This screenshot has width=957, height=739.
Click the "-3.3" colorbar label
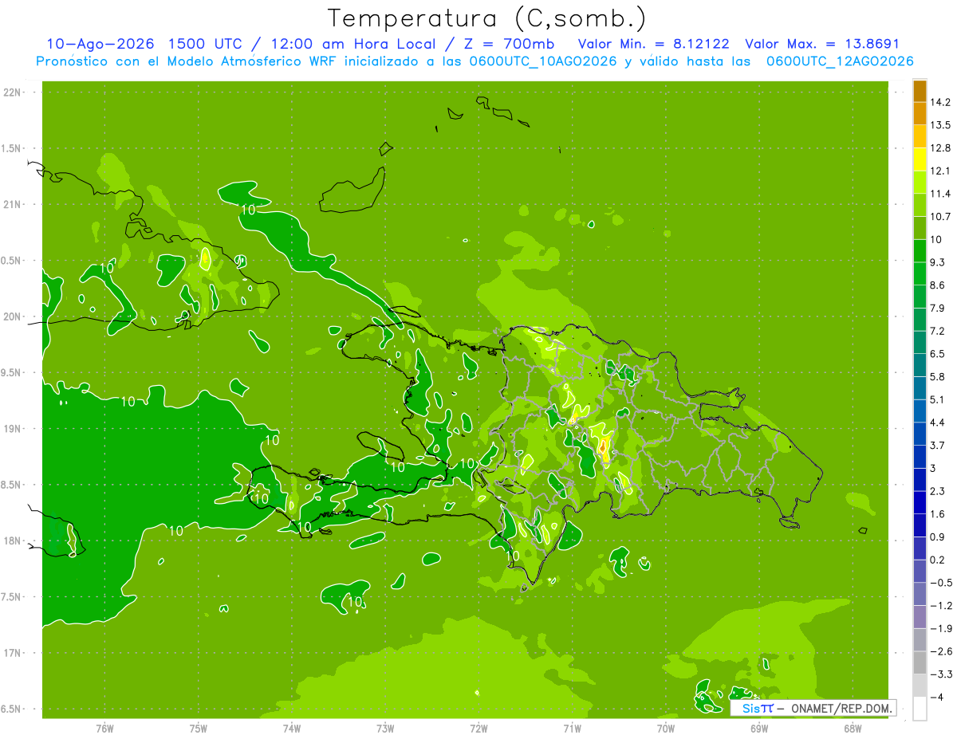point(941,674)
